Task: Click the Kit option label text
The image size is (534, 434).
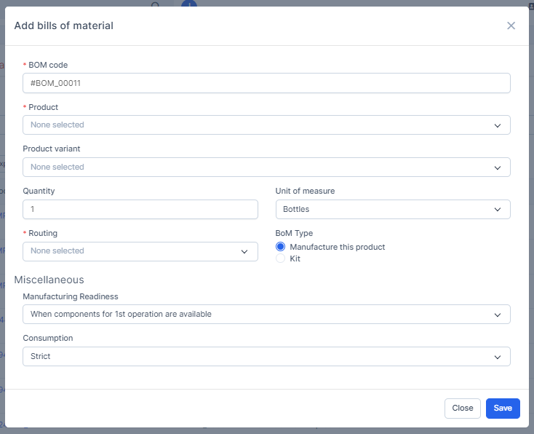Action: click(x=295, y=259)
